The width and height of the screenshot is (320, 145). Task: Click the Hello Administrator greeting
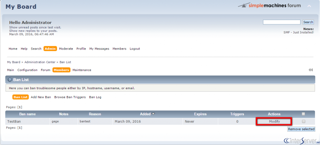30,22
